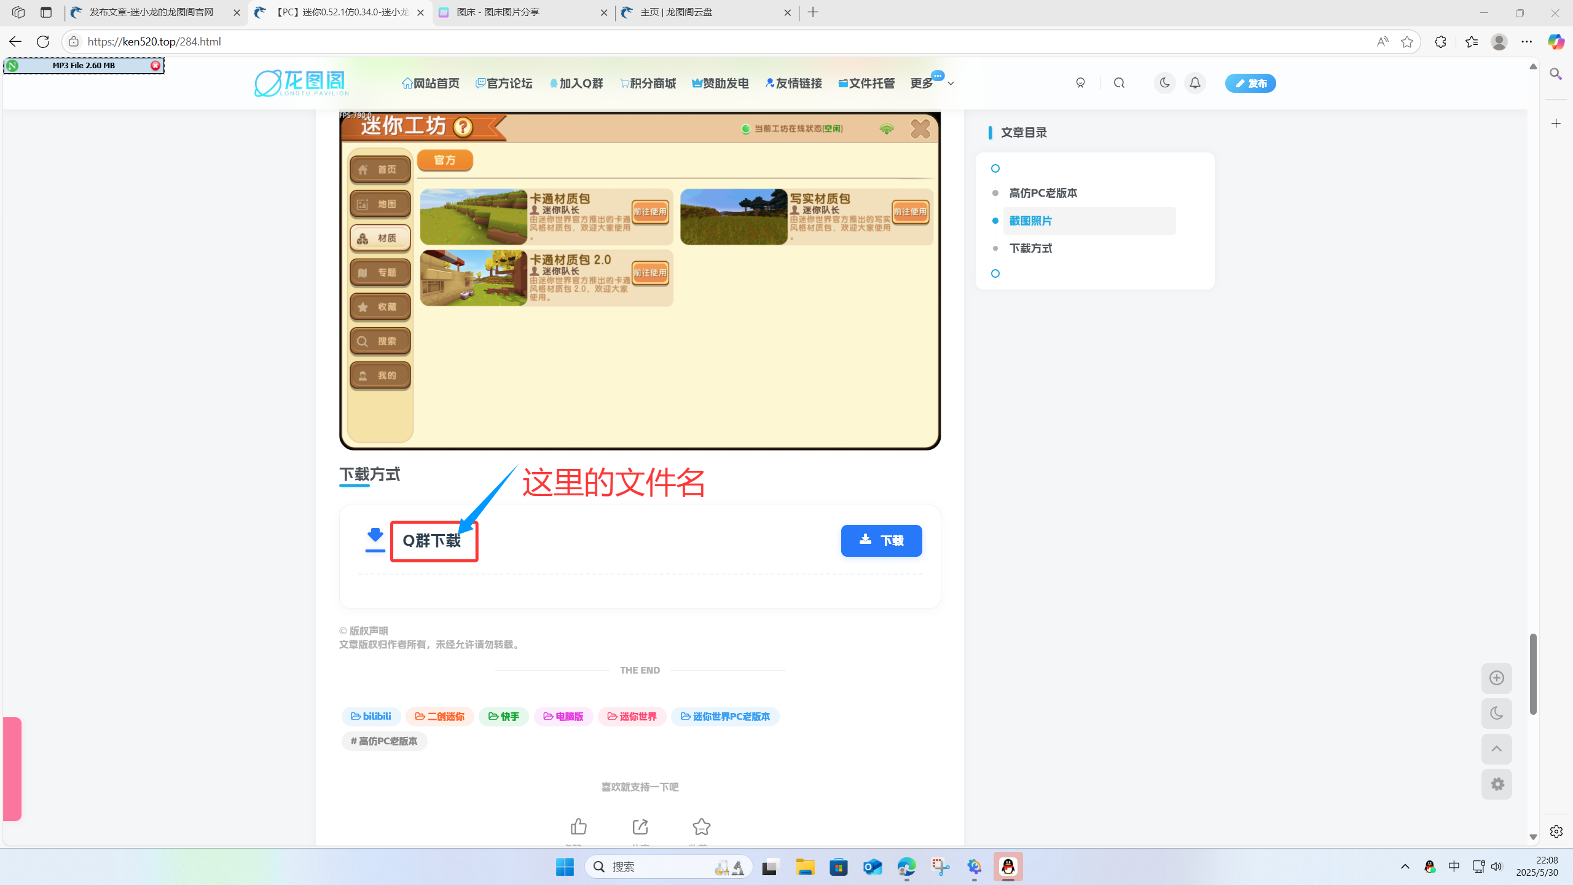Click the blue 发布 button
The width and height of the screenshot is (1573, 885).
[1250, 83]
